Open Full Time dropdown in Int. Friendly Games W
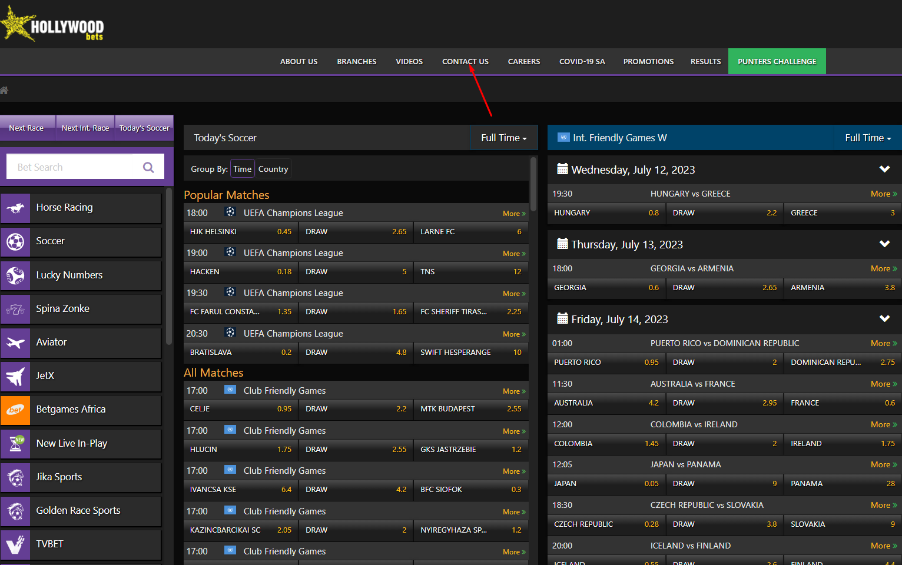902x565 pixels. pyautogui.click(x=868, y=138)
